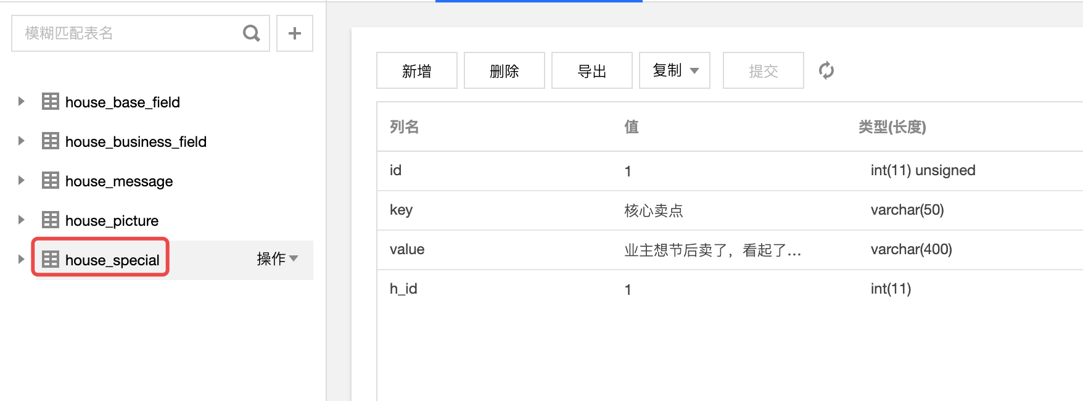
Task: Click house_business_field table icon
Action: click(x=51, y=141)
